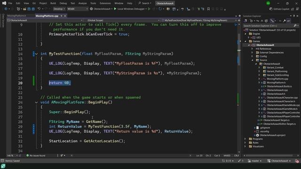Open the Develop configuration dropdown
301x169 pixels.
(x=59, y=9)
